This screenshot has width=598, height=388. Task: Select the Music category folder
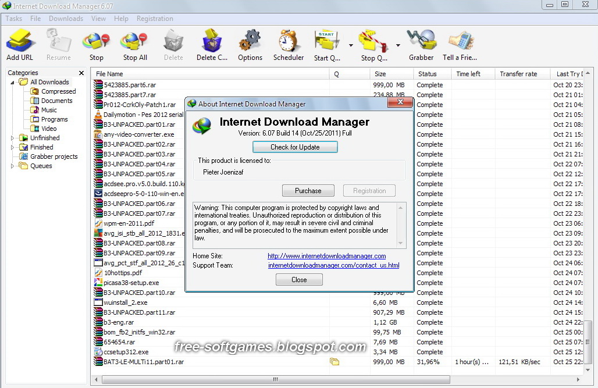click(44, 110)
